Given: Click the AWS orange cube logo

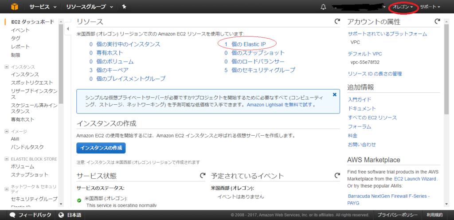Looking at the screenshot, I should pos(14,7).
